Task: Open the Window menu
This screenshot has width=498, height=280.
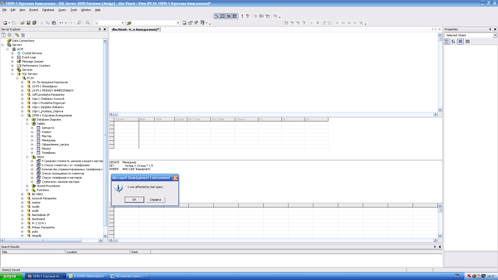Action: click(x=86, y=10)
